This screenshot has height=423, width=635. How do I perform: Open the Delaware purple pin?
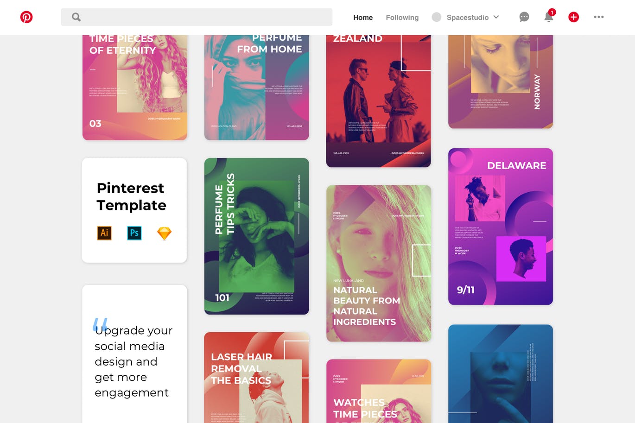pos(500,227)
